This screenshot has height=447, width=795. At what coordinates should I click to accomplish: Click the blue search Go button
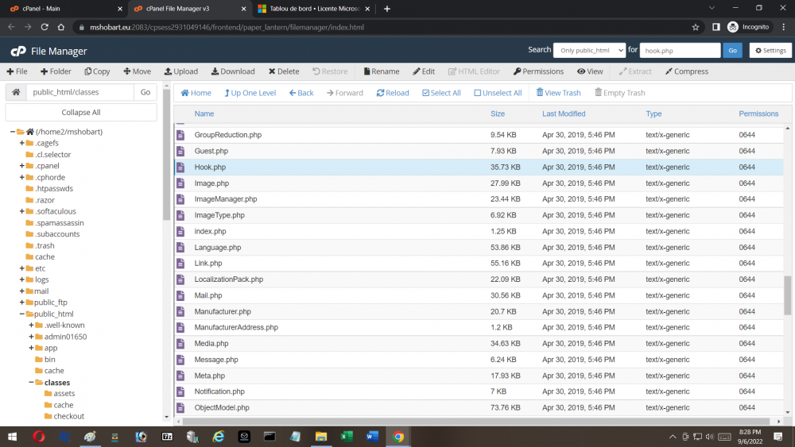[732, 50]
